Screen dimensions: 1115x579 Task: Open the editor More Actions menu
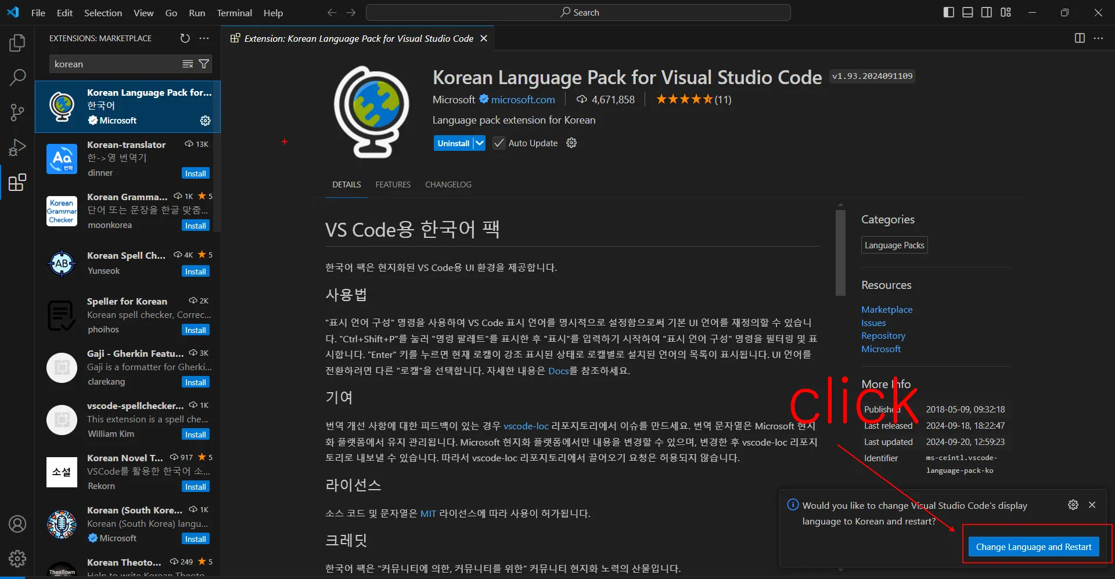pos(1098,38)
